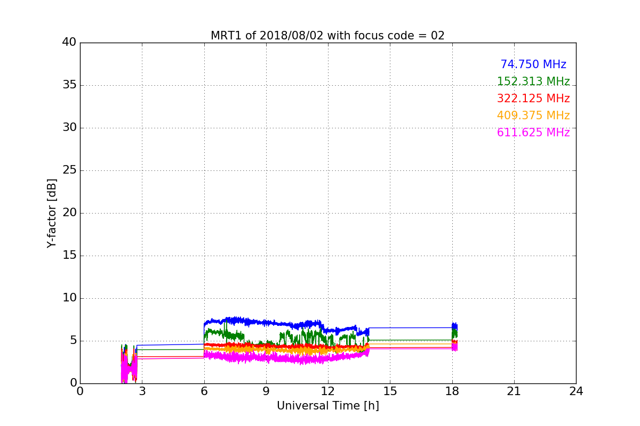Click the x-axis tick label 24

tap(576, 391)
